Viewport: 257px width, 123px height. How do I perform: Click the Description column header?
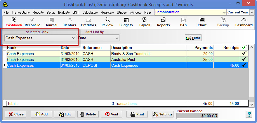coord(149,48)
